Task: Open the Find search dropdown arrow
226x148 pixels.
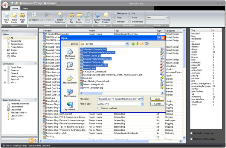Action: click(x=167, y=17)
